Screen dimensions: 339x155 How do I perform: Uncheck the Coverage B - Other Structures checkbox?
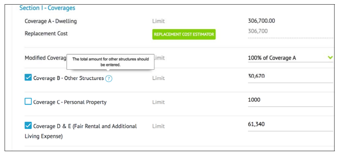coord(28,77)
